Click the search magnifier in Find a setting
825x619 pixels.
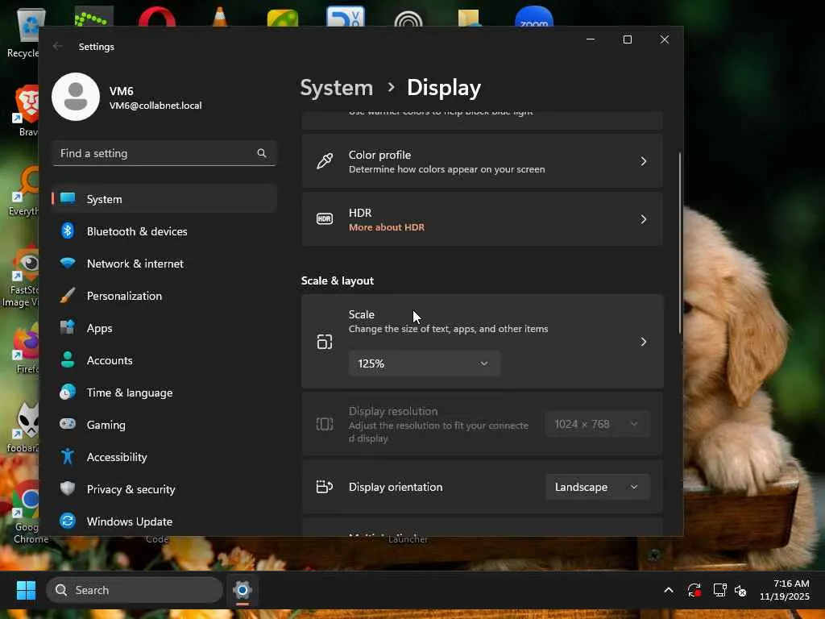click(262, 153)
